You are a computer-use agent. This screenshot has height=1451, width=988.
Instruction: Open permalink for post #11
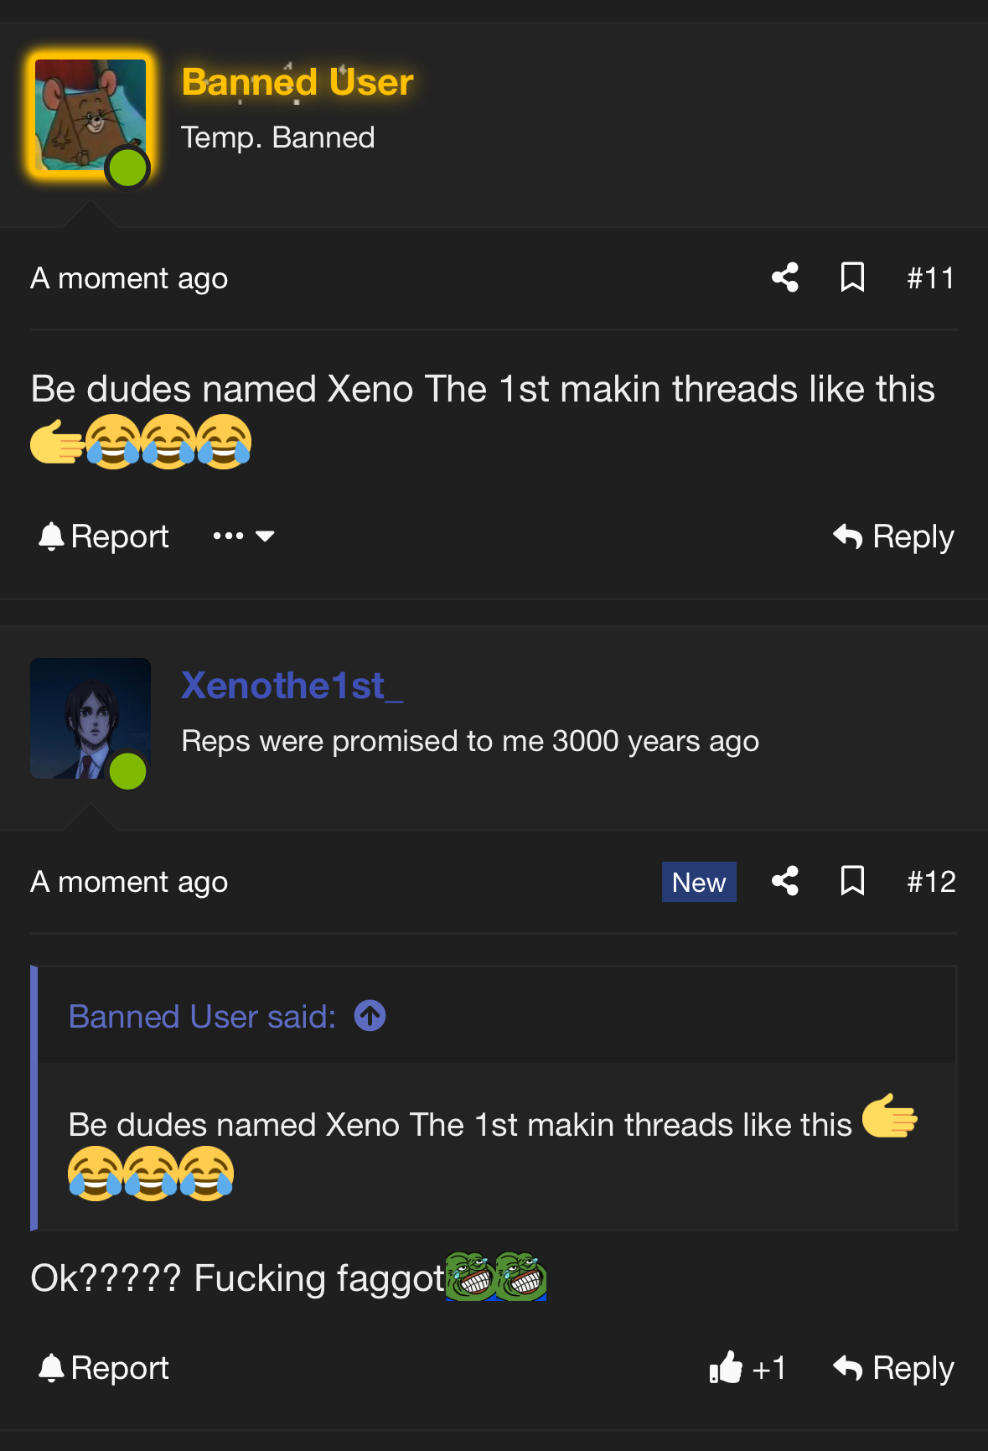point(930,278)
